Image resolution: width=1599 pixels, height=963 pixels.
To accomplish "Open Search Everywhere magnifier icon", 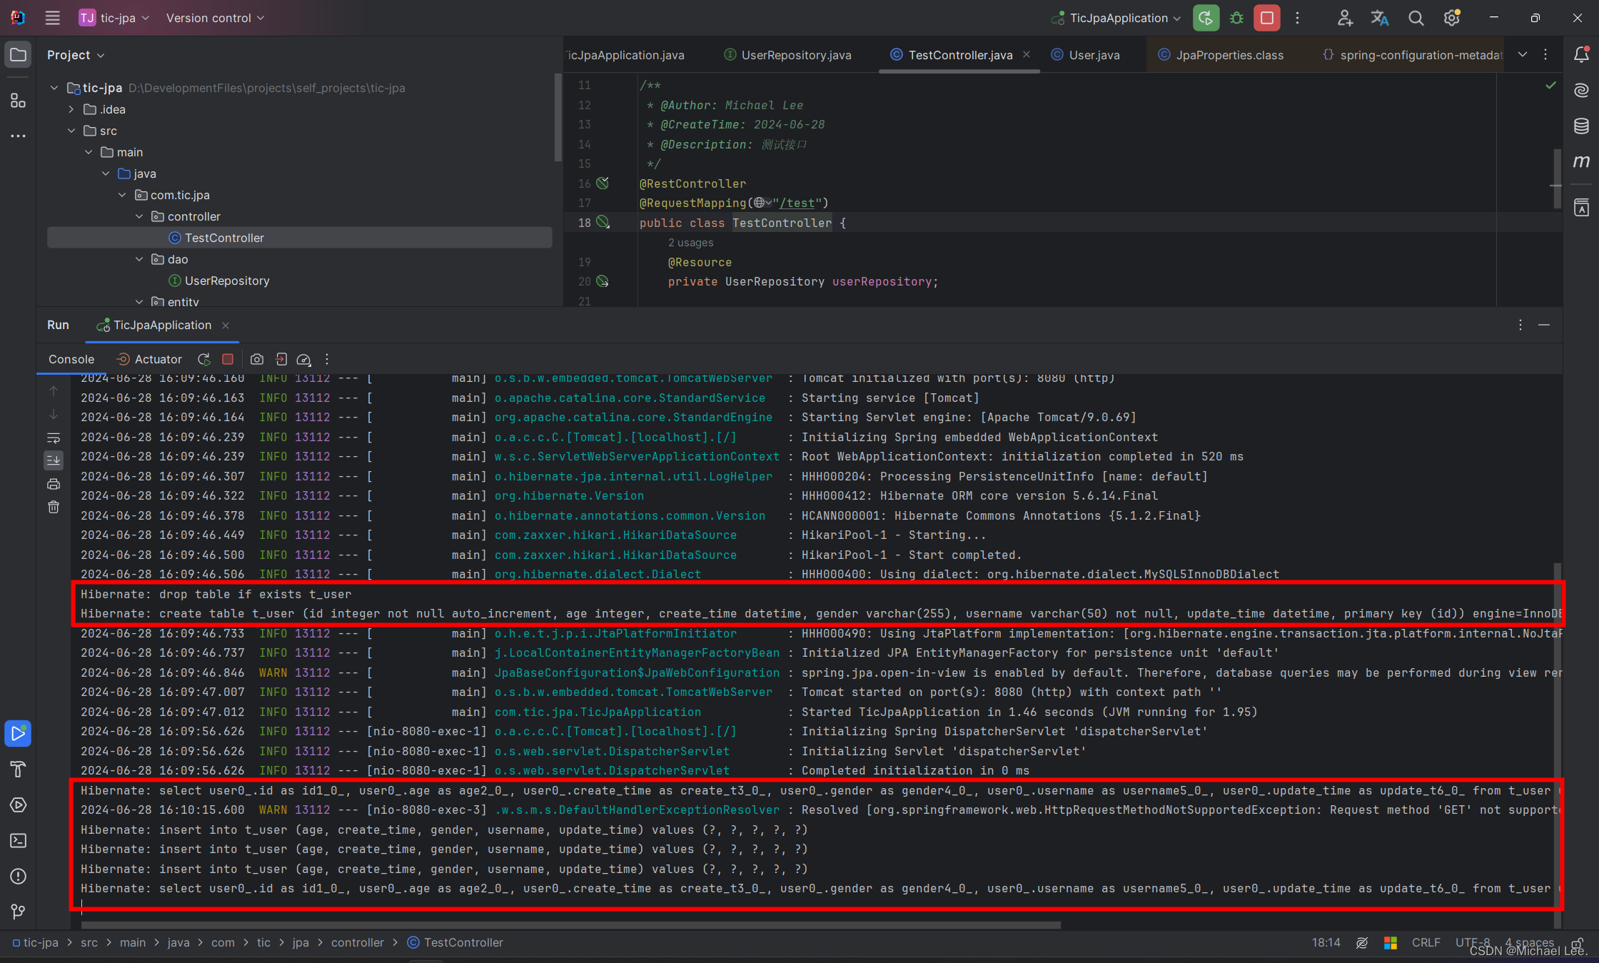I will coord(1416,19).
